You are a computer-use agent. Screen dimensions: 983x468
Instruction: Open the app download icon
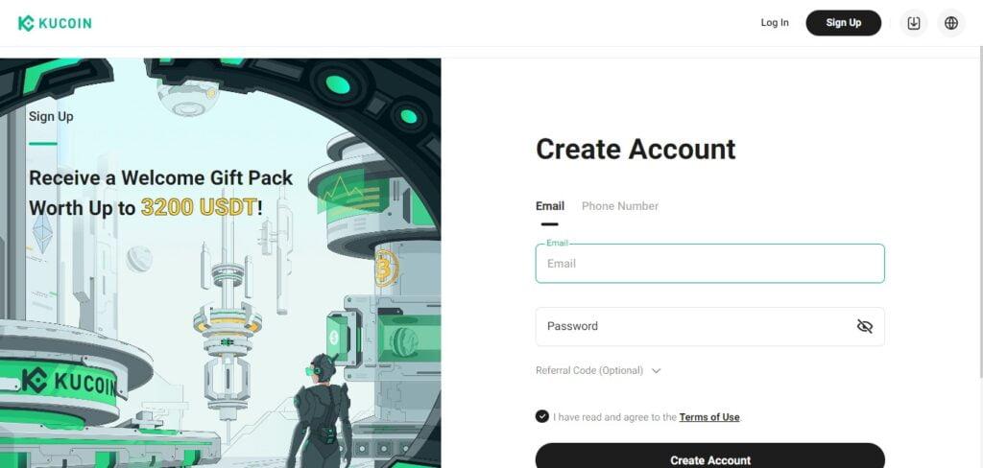click(x=914, y=23)
